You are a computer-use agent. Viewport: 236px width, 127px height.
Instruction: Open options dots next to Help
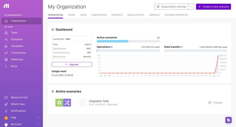pos(38,118)
